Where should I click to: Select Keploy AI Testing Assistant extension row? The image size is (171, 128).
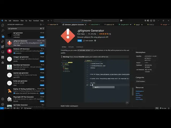tap(26, 91)
